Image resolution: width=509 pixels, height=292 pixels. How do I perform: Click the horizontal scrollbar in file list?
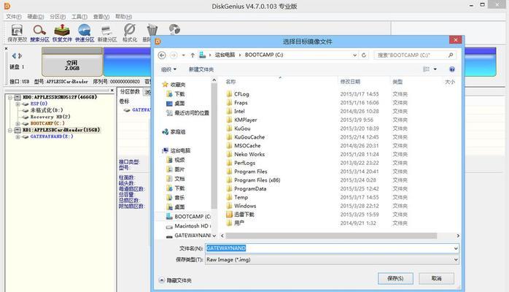tap(331, 236)
